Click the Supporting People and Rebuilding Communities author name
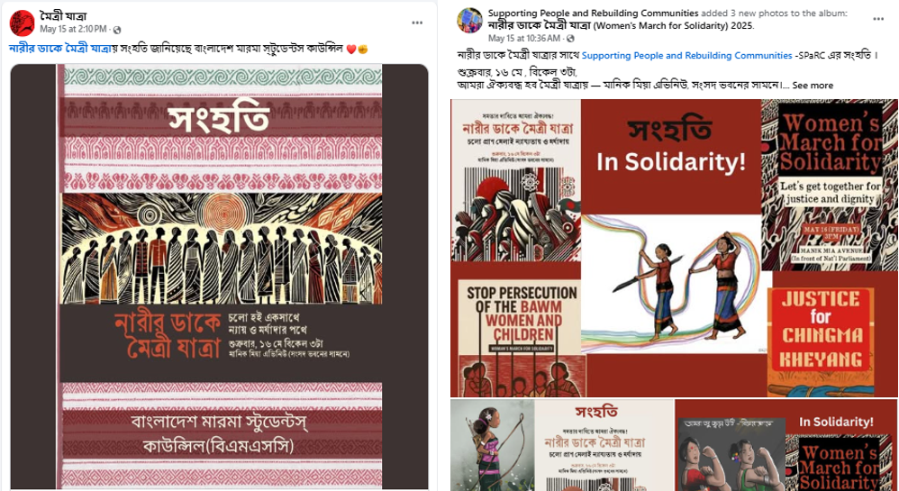Image resolution: width=899 pixels, height=491 pixels. [593, 14]
